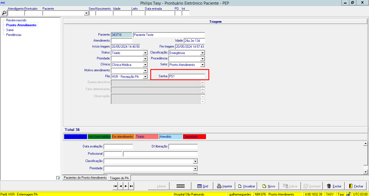Click the patient name field Paciente Teste
The width and height of the screenshot is (369, 196).
(169, 35)
